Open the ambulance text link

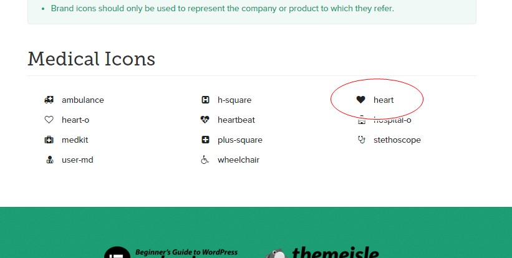click(83, 100)
